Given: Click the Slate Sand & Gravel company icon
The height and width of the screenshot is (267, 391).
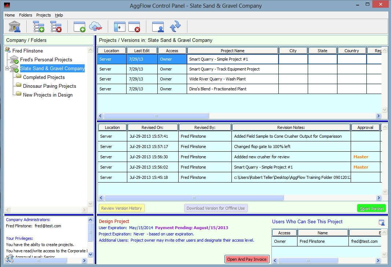Looking at the screenshot, I should pos(14,68).
